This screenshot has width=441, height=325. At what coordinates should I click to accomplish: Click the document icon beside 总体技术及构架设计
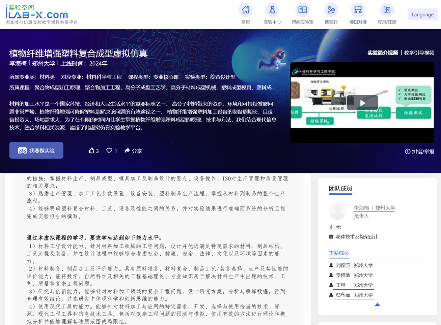pos(331,237)
